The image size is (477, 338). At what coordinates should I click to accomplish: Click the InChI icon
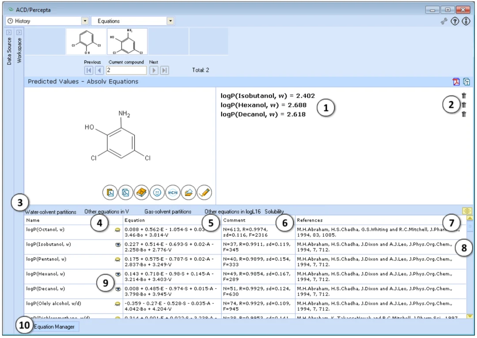(x=173, y=193)
